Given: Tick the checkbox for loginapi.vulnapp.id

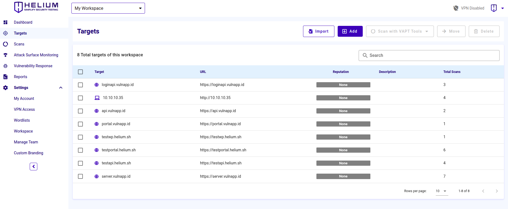Looking at the screenshot, I should [80, 85].
